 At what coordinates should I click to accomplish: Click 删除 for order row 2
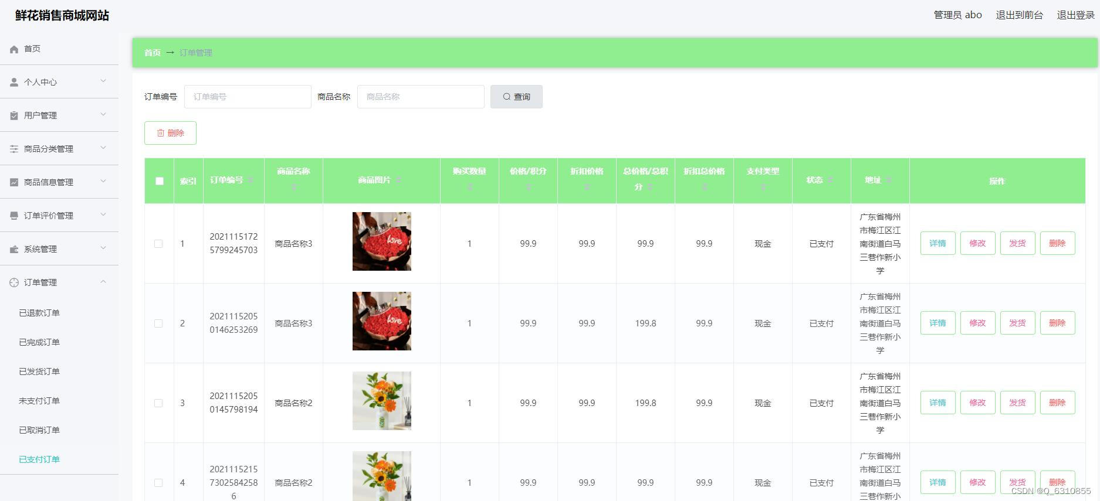(x=1057, y=323)
